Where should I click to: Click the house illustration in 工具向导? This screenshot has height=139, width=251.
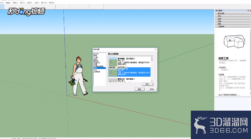(x=234, y=41)
